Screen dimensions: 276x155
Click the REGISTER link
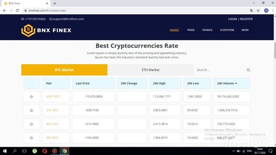[246, 19]
